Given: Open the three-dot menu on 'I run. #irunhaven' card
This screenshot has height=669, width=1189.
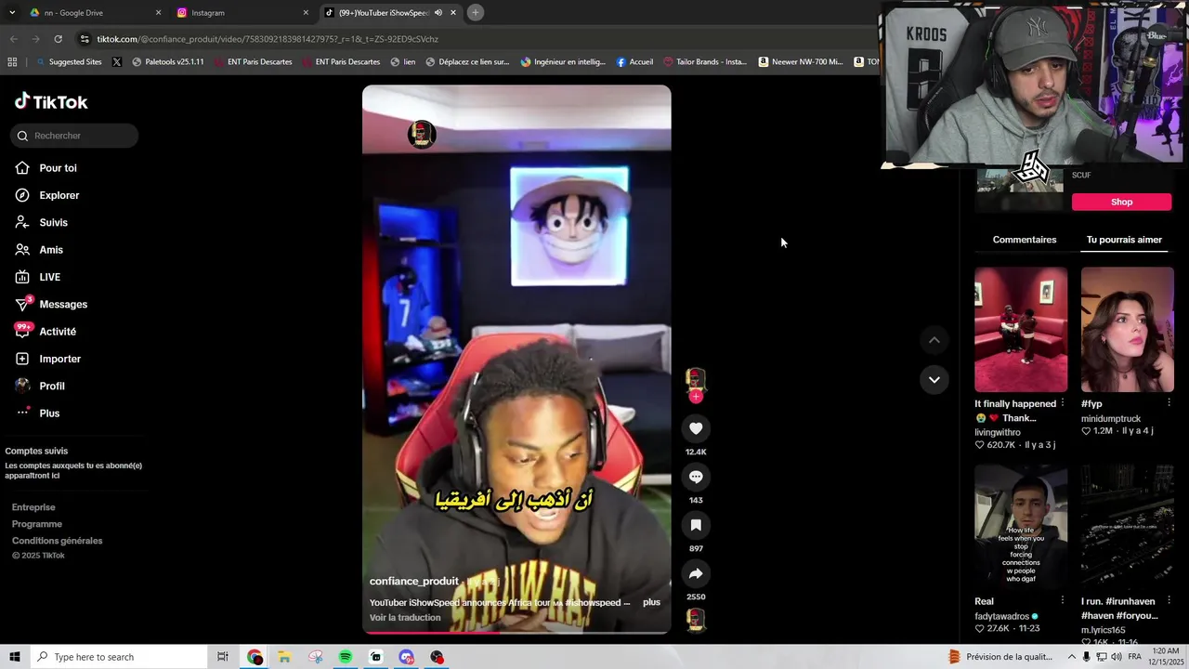Looking at the screenshot, I should click(1169, 601).
